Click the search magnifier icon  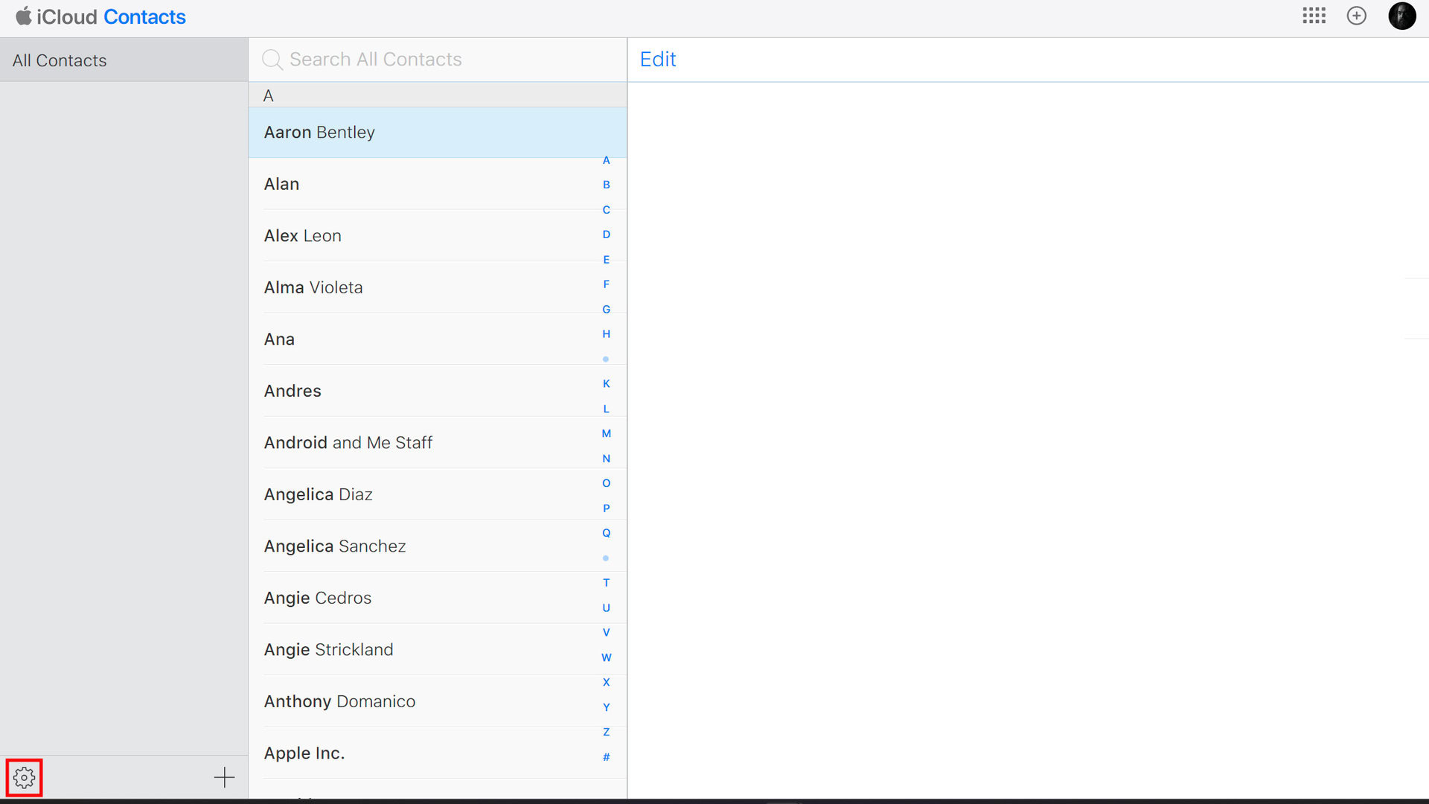[272, 60]
